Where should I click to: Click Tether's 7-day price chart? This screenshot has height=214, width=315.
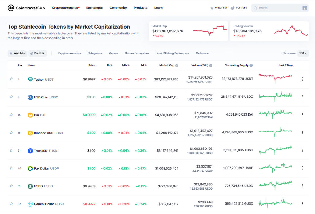(x=275, y=78)
